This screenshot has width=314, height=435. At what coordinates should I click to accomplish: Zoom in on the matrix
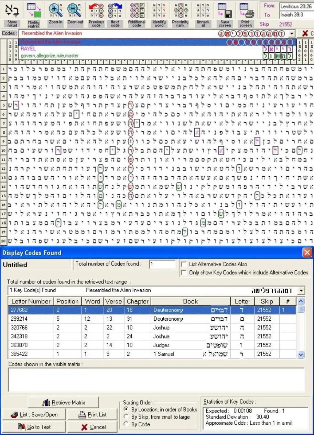pyautogui.click(x=55, y=14)
